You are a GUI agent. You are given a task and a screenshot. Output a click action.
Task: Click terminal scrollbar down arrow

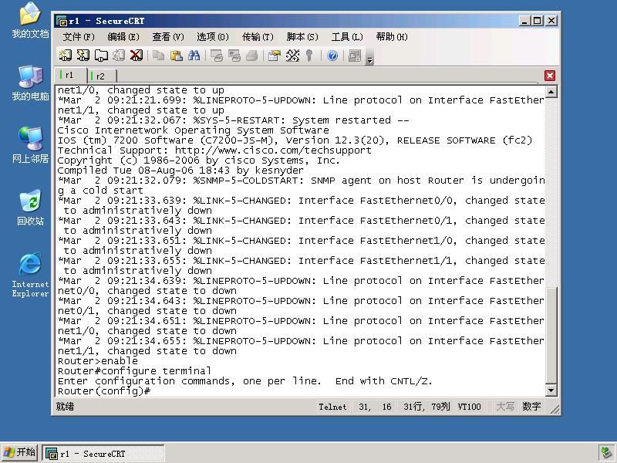click(x=551, y=390)
